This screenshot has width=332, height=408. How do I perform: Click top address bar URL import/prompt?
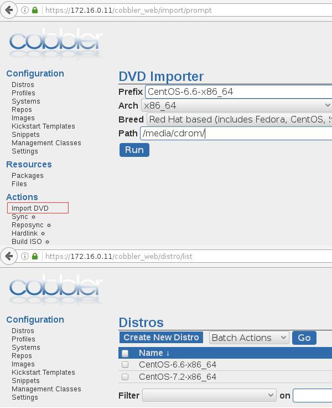[128, 10]
